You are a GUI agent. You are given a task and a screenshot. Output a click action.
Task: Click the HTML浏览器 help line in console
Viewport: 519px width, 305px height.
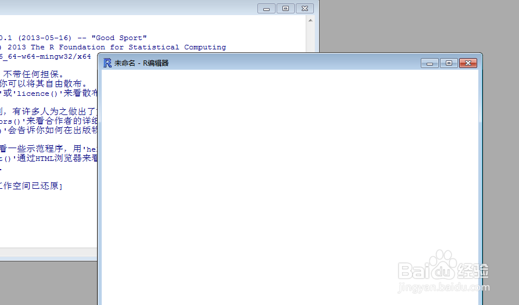pos(49,158)
